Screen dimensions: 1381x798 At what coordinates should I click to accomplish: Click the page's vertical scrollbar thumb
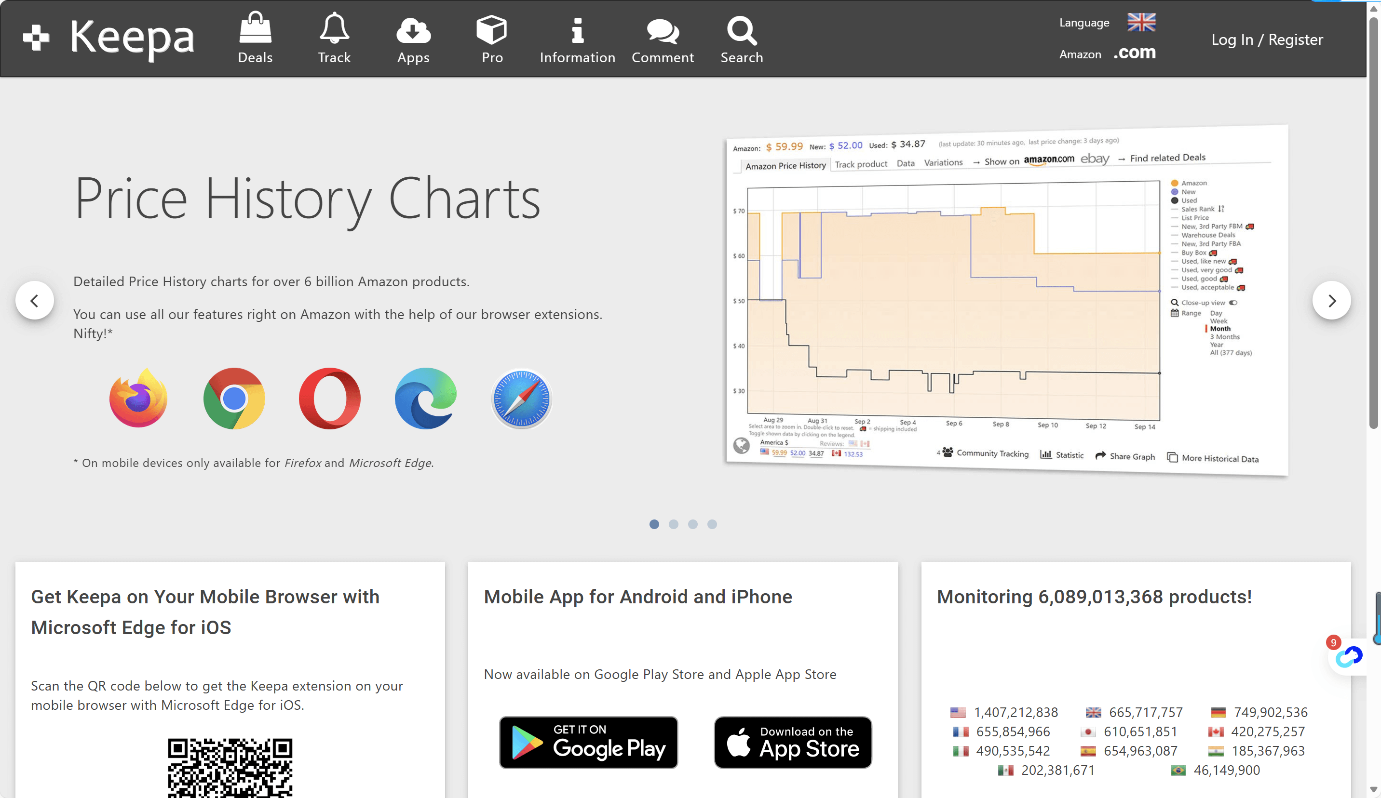coord(1373,219)
